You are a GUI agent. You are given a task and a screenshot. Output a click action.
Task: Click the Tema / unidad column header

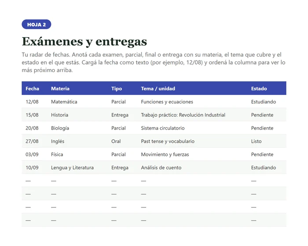click(x=158, y=88)
